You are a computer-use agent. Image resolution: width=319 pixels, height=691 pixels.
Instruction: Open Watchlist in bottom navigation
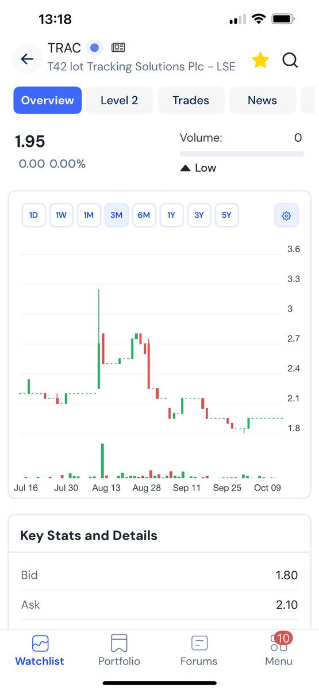(x=40, y=651)
